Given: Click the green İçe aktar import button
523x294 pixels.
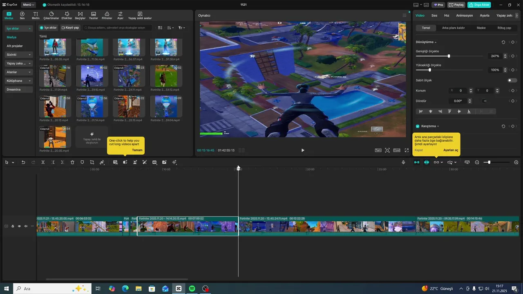Looking at the screenshot, I should [x=48, y=28].
